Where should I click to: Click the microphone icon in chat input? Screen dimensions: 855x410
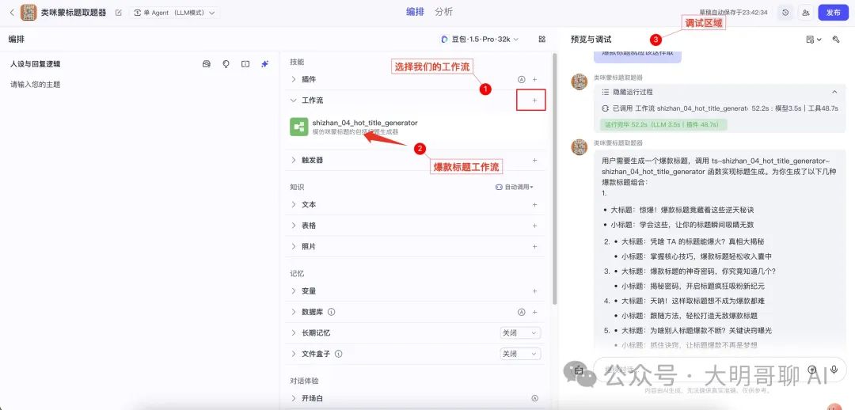point(834,369)
